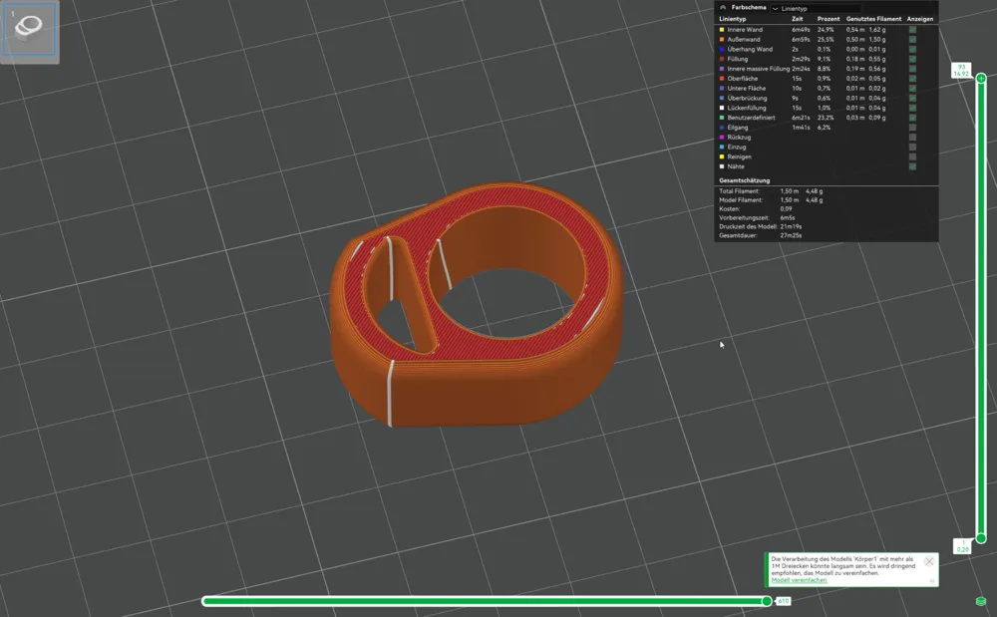Click the dark red Füllung color swatch
997x617 pixels.
[722, 59]
